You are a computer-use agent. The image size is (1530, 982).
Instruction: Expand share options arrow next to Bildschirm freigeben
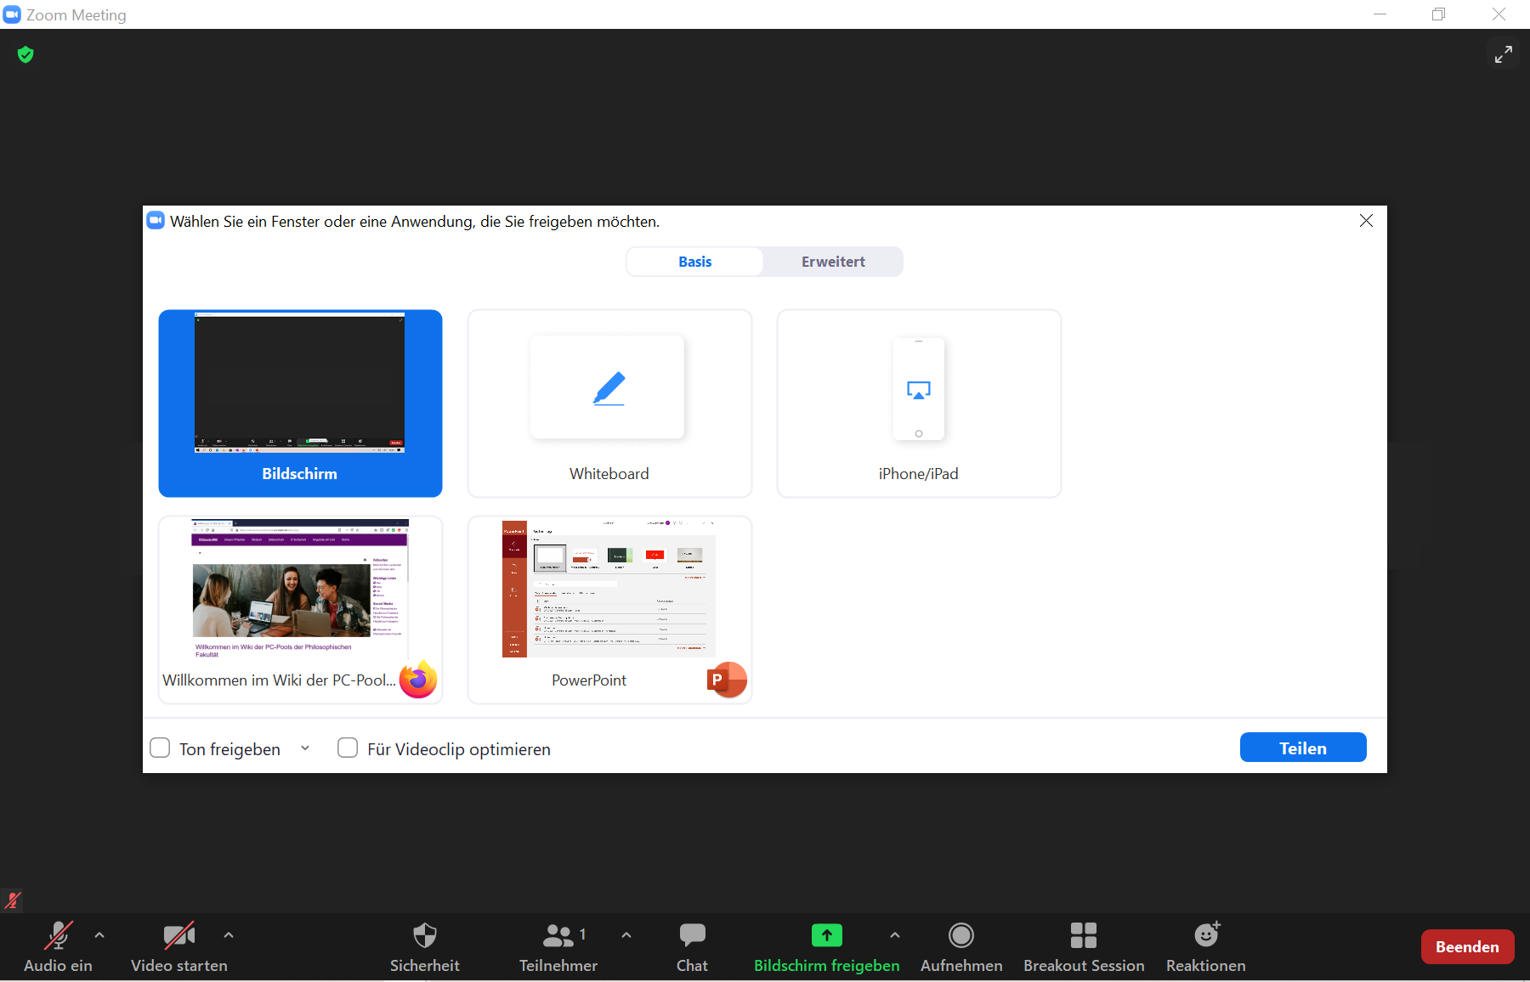click(x=895, y=934)
